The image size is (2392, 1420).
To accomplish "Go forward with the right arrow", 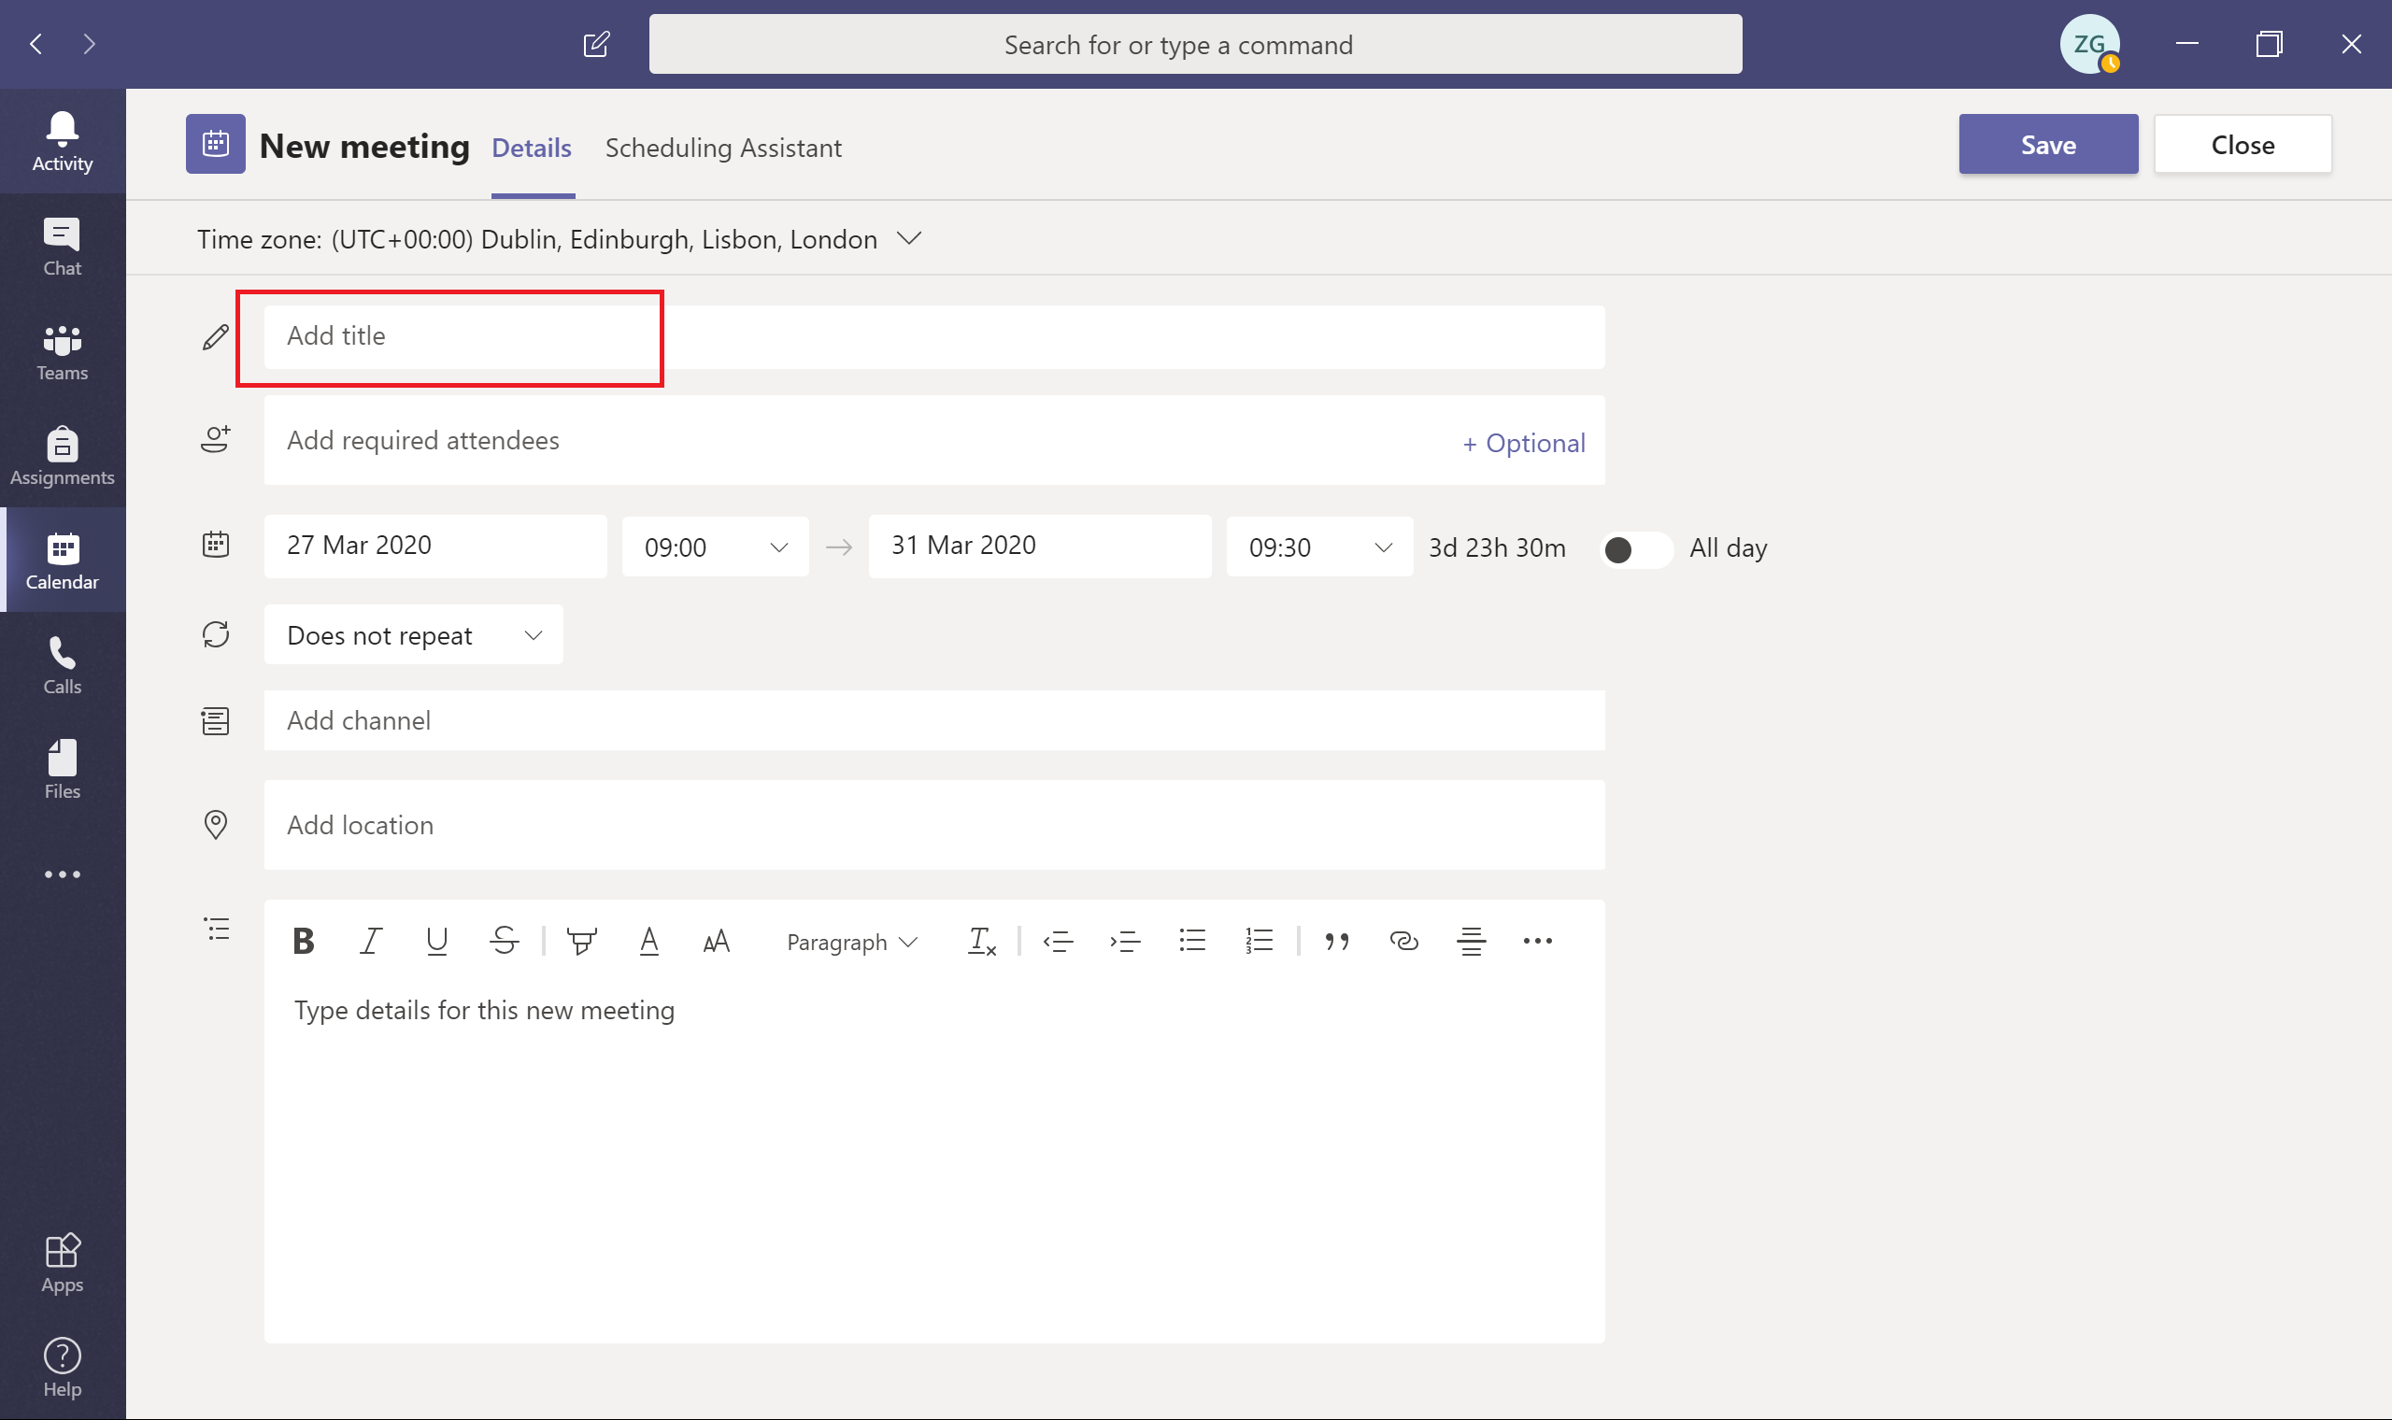I will [89, 44].
